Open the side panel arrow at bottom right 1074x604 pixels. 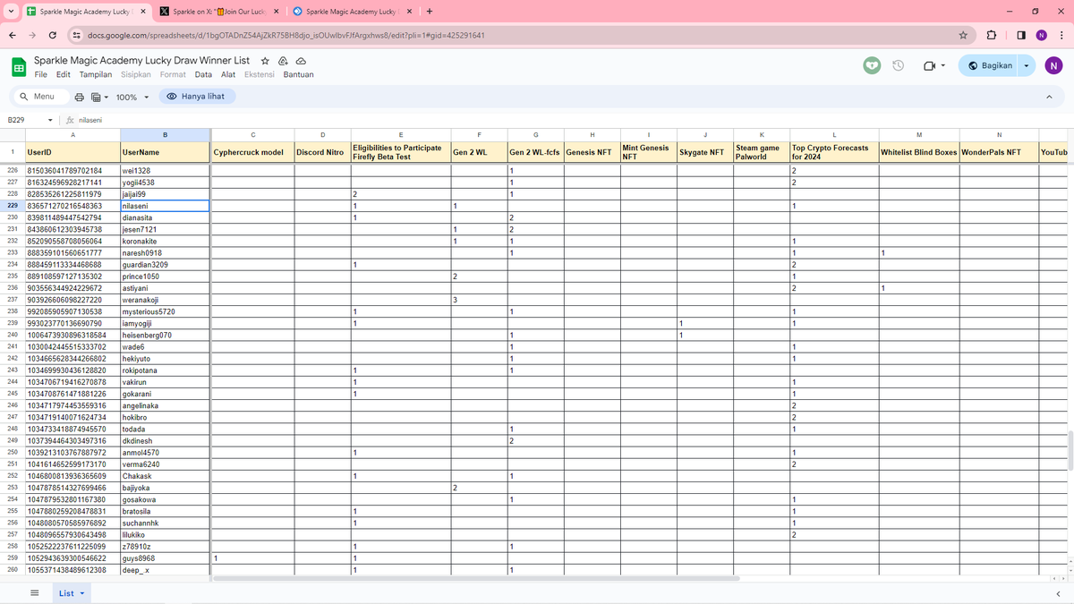coord(1057,593)
